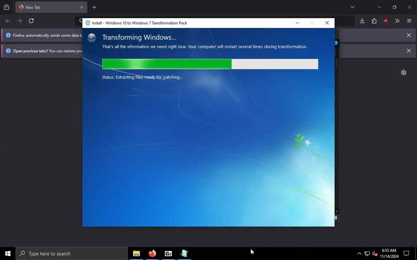Image resolution: width=417 pixels, height=260 pixels.
Task: Open the Windows Start menu
Action: (x=8, y=253)
